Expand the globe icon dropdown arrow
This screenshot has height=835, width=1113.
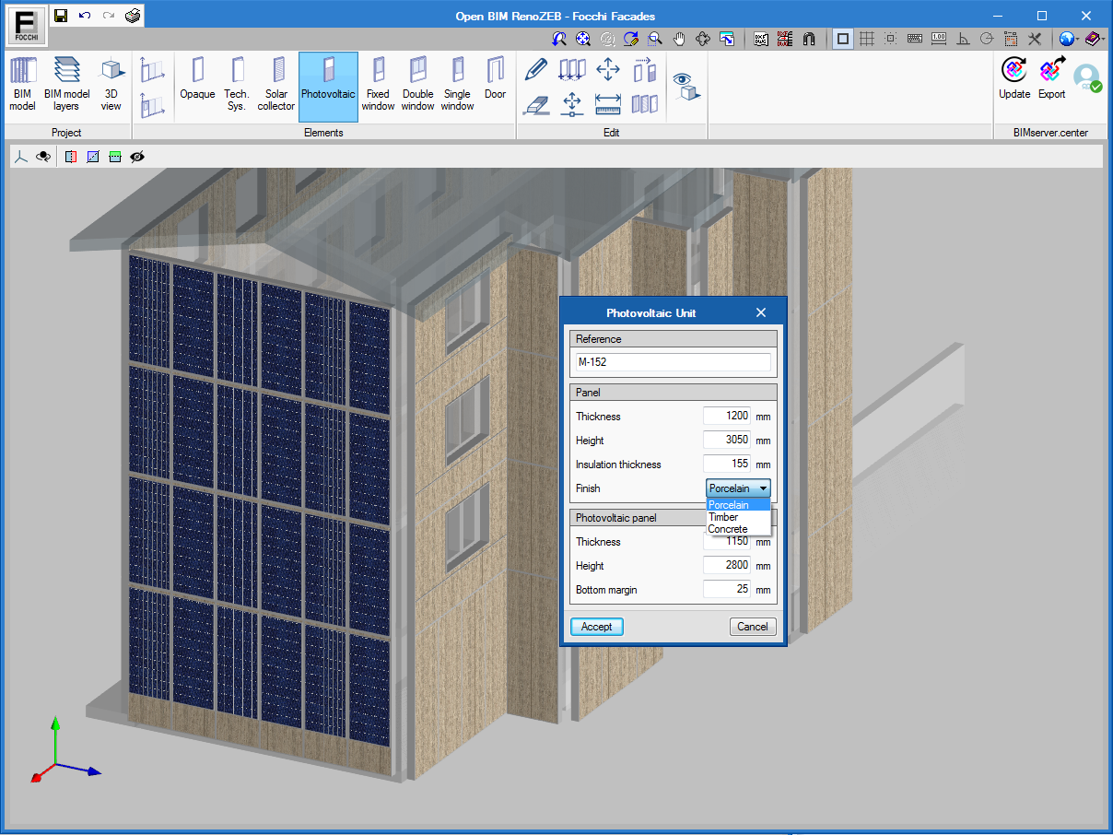coord(1077,40)
